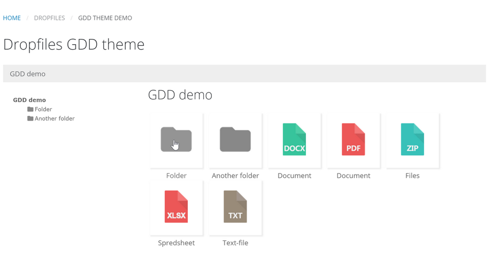Click the Another folder label in the grid

coord(235,175)
